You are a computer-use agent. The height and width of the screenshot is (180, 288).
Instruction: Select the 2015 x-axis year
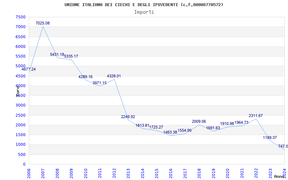pyautogui.click(x=157, y=173)
